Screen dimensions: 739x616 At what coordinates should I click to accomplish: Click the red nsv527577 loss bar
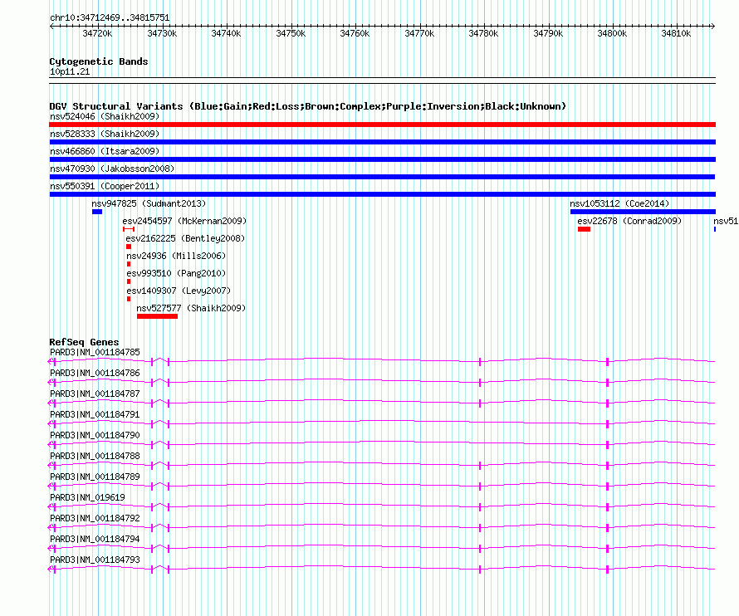click(158, 316)
